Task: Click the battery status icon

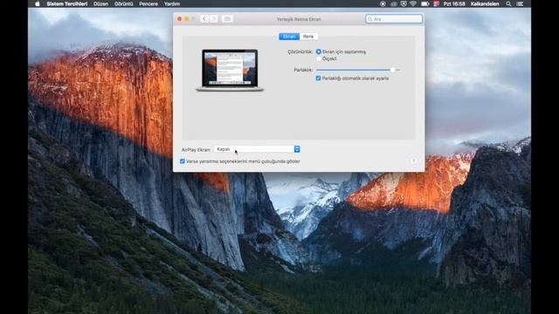Action: pyautogui.click(x=425, y=3)
